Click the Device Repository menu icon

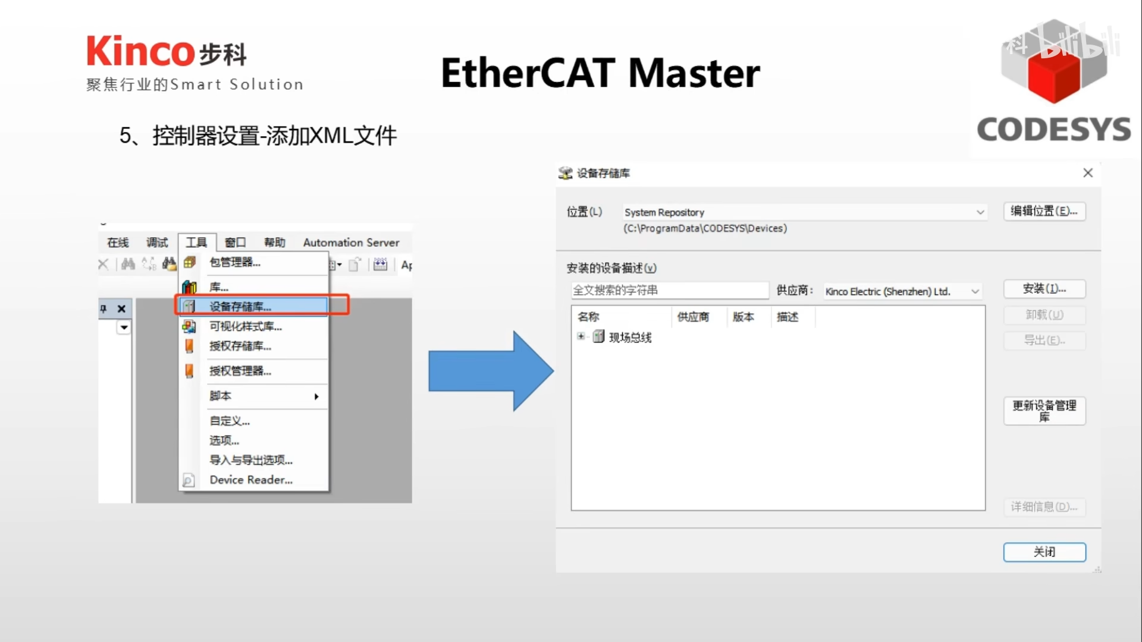[189, 307]
